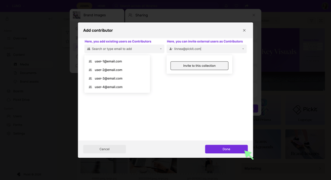Cancel adding a contributor
This screenshot has height=180, width=331.
tap(105, 149)
